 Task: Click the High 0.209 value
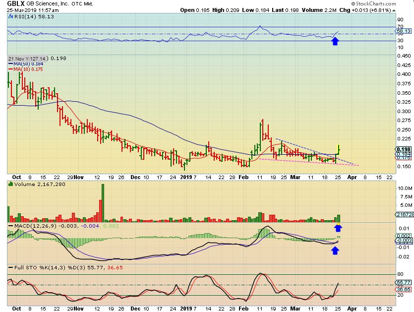(226, 10)
